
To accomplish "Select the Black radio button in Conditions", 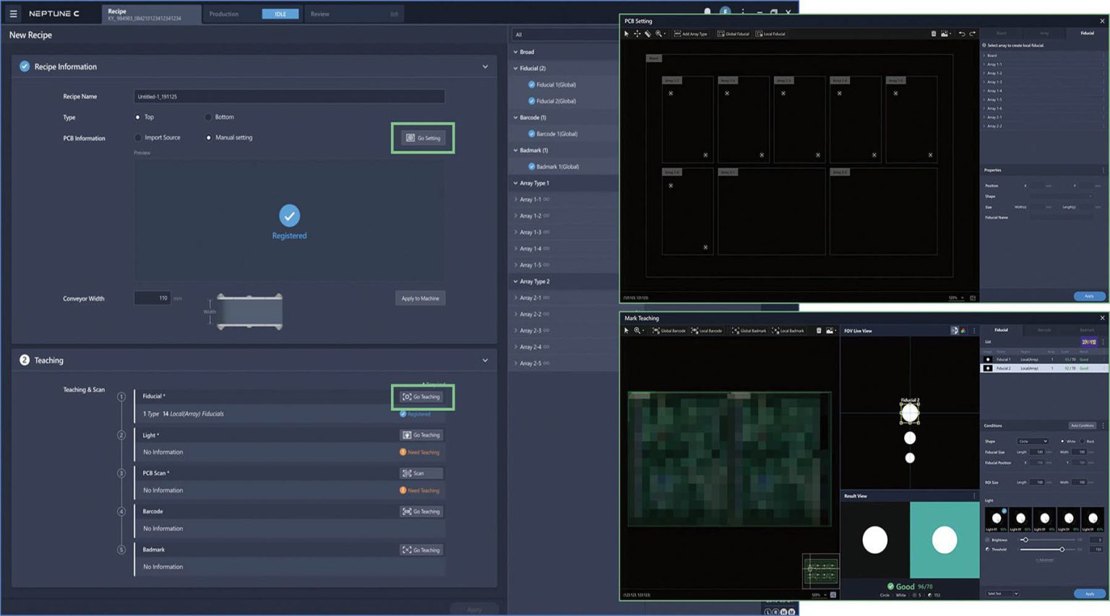I will coord(1082,441).
